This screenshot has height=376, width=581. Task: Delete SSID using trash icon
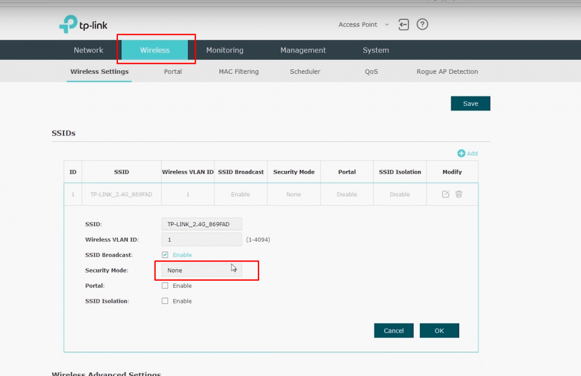click(459, 194)
